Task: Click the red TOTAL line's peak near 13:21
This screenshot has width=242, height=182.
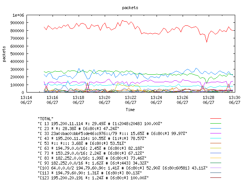Action: (122, 20)
